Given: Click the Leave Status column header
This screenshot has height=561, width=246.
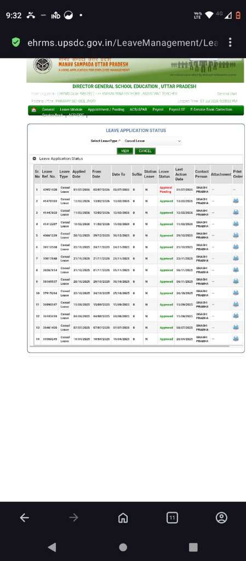Looking at the screenshot, I should pos(164,174).
